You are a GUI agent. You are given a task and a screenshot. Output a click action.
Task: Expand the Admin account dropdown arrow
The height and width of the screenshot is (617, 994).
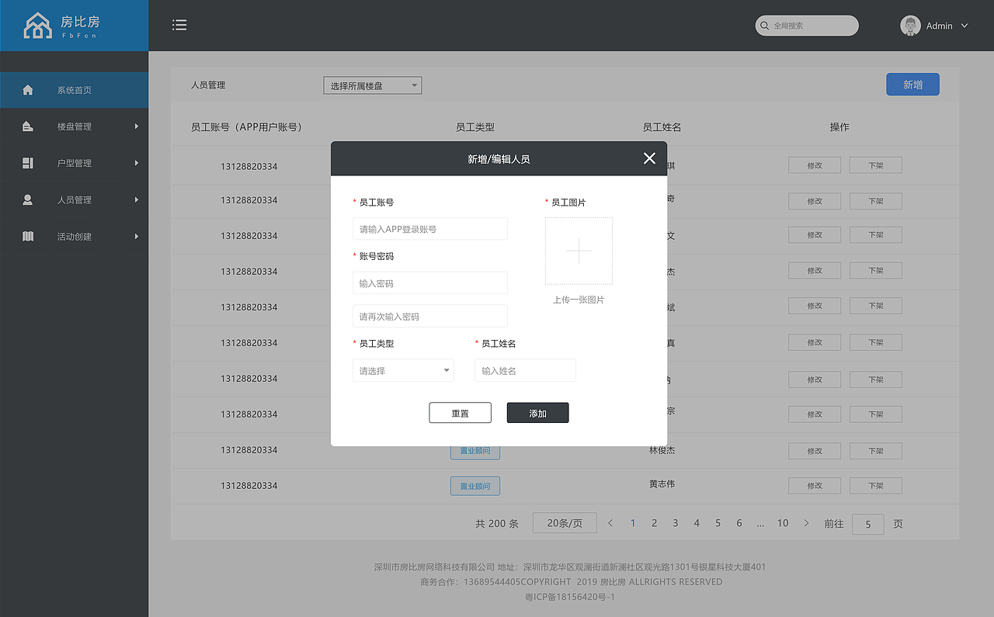[x=963, y=25]
